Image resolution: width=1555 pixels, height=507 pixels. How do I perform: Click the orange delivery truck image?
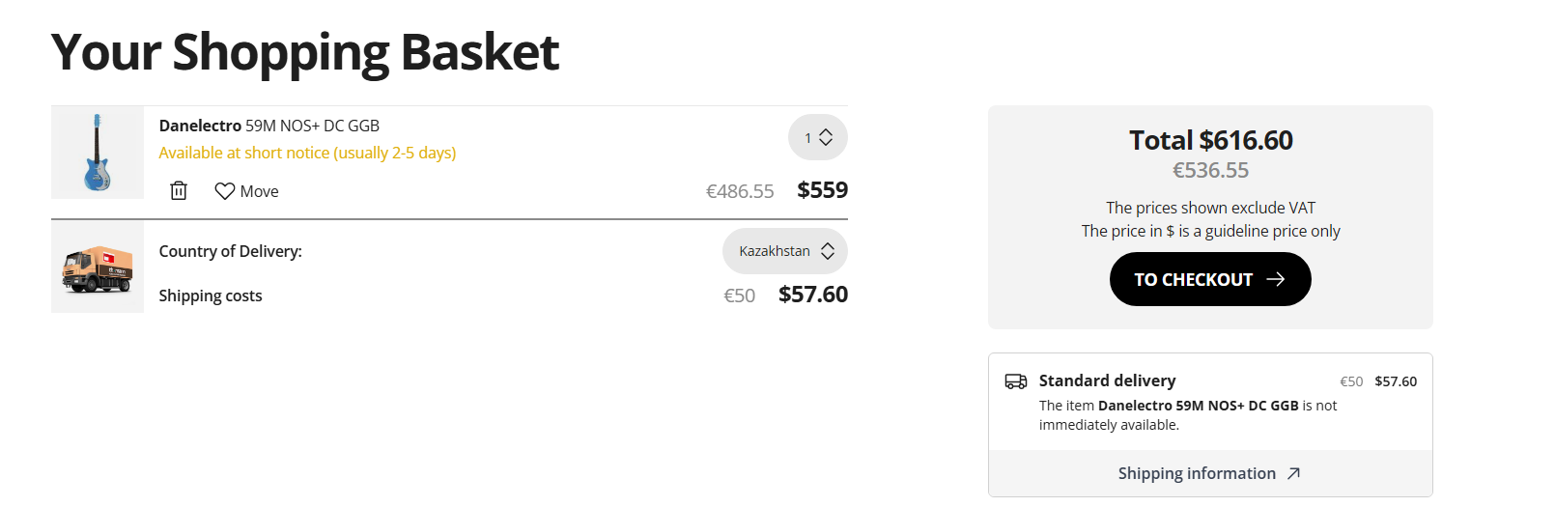tap(98, 268)
